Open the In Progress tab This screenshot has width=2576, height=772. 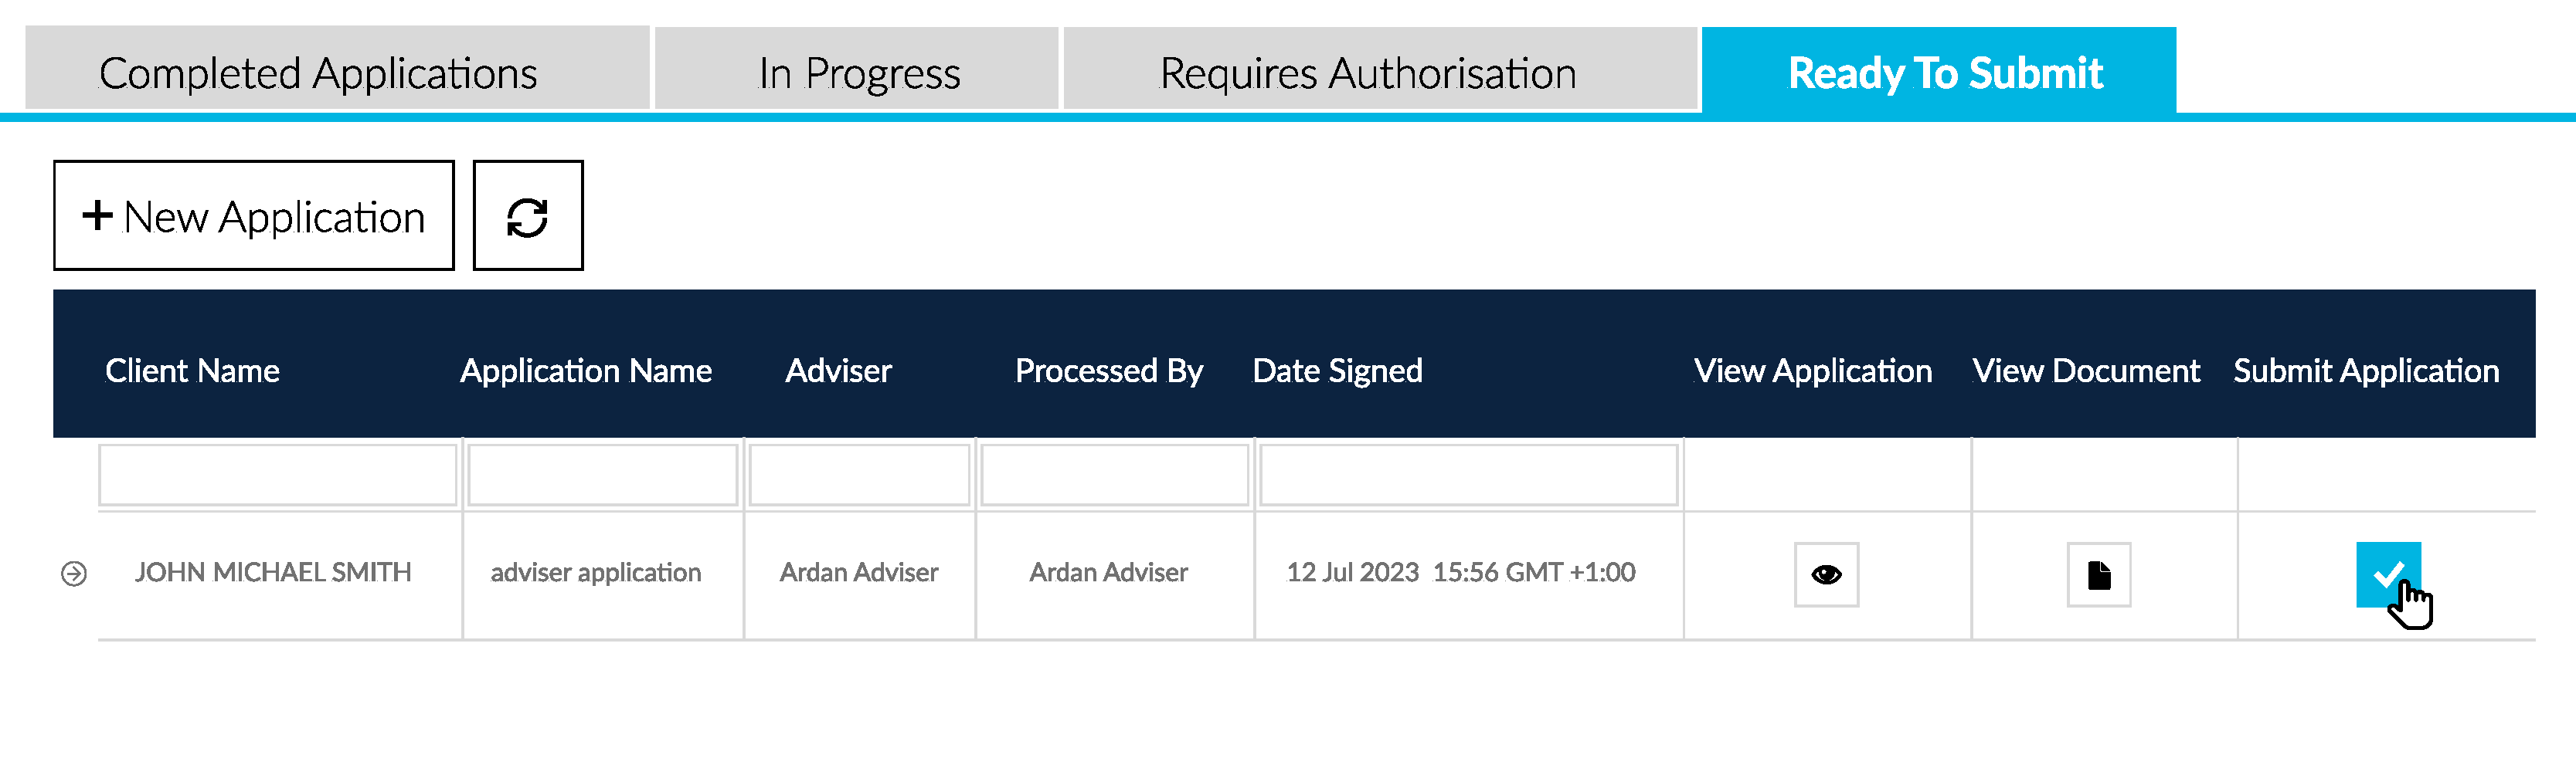(857, 72)
